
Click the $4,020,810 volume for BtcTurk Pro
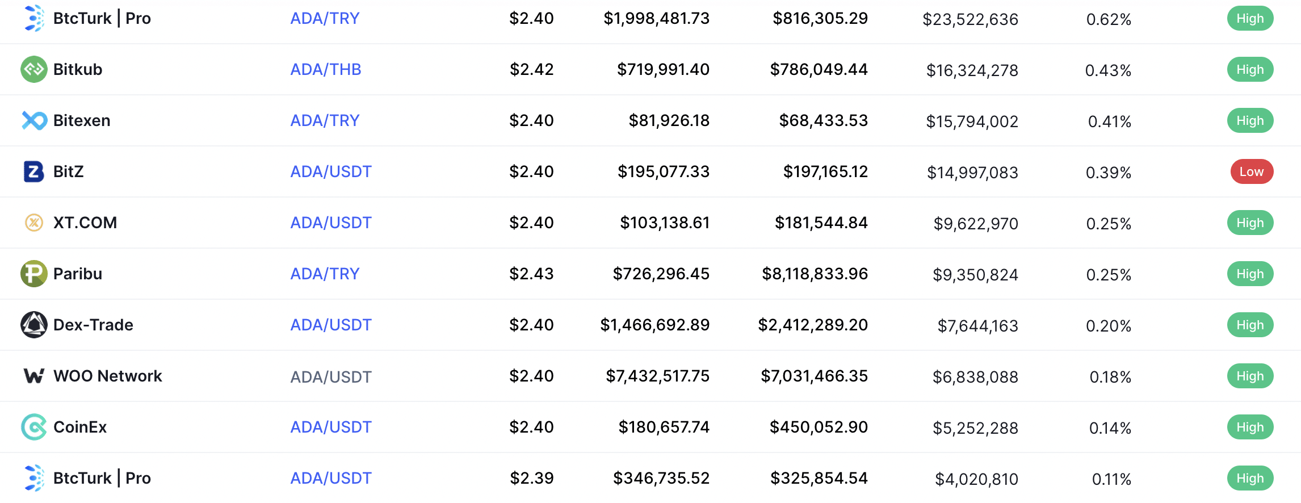click(976, 479)
